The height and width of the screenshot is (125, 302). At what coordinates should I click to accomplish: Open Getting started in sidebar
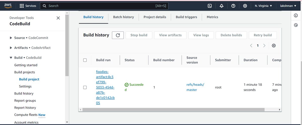tap(26, 65)
